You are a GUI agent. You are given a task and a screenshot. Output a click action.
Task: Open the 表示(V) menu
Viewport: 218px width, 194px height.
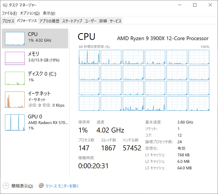click(49, 13)
